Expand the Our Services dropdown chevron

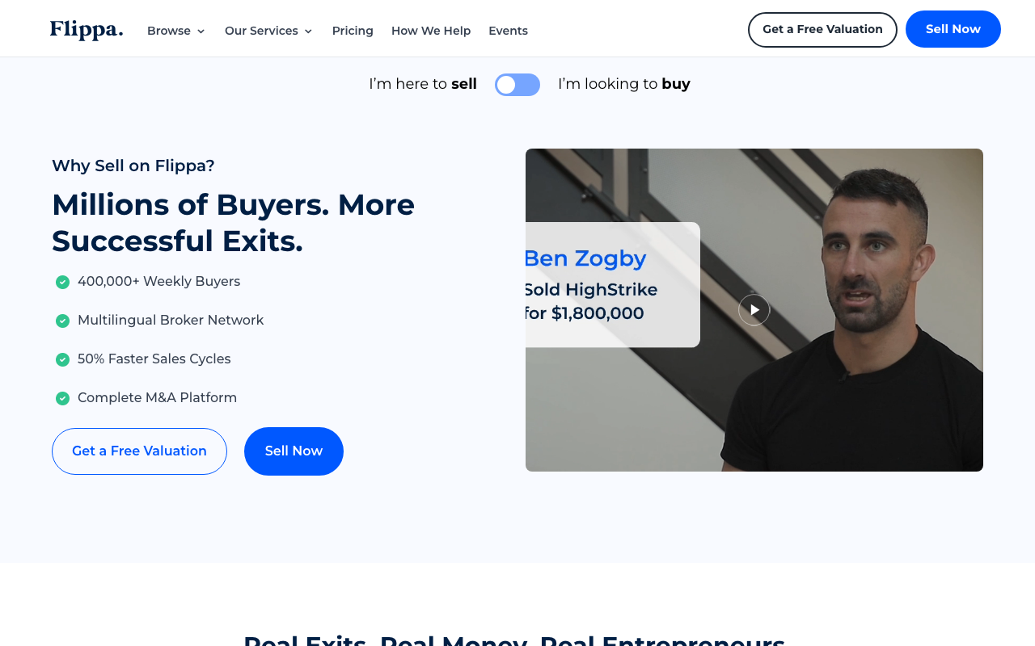[308, 31]
